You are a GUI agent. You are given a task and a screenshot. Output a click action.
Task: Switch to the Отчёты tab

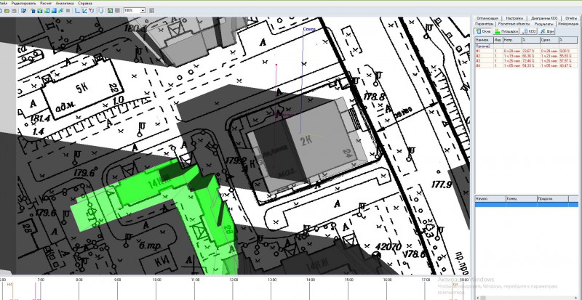point(571,18)
